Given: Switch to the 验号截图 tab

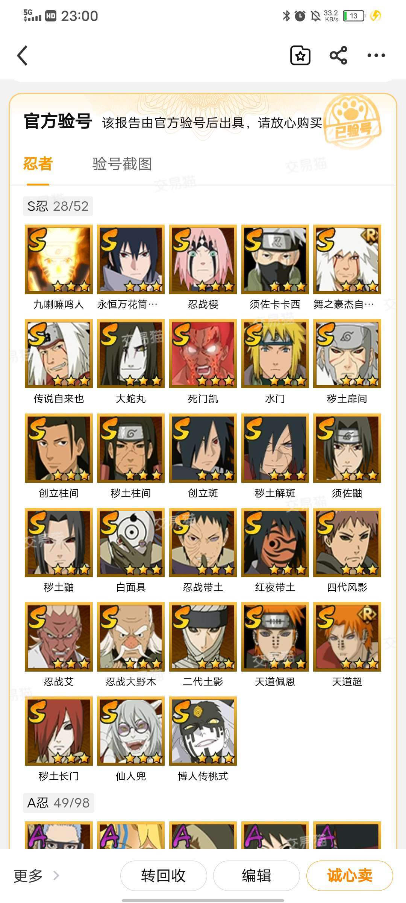Looking at the screenshot, I should point(122,164).
